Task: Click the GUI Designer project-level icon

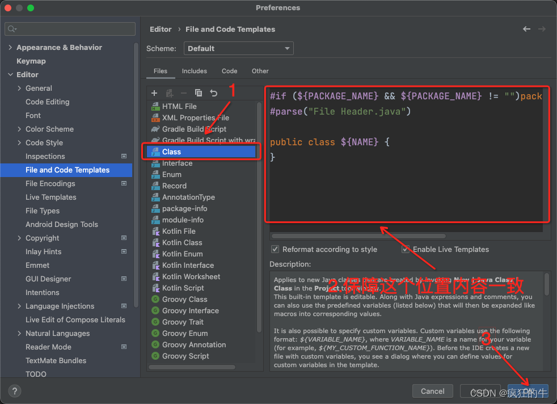Action: pos(124,279)
